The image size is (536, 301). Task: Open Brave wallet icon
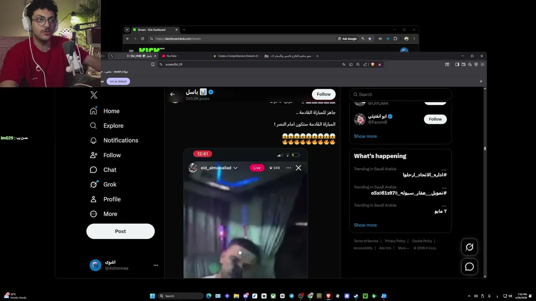464,64
